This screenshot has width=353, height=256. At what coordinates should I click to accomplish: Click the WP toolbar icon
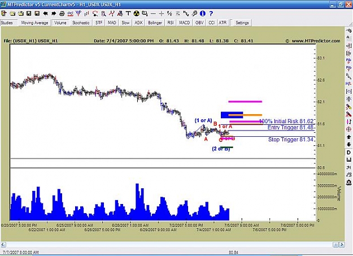click(x=79, y=14)
